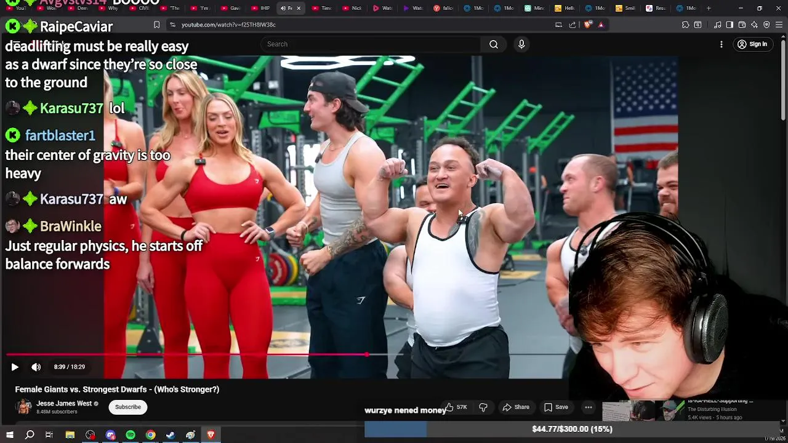Click chat username 'BraWinkle'
Viewport: 788px width, 443px height.
point(70,226)
